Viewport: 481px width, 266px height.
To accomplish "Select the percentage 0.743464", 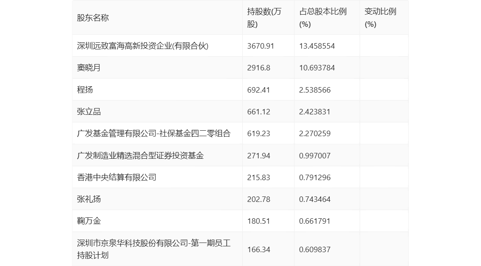I will pyautogui.click(x=315, y=199).
